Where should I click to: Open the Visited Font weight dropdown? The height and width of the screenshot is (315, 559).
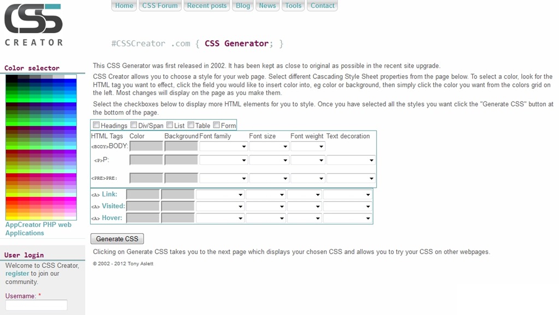click(x=304, y=206)
